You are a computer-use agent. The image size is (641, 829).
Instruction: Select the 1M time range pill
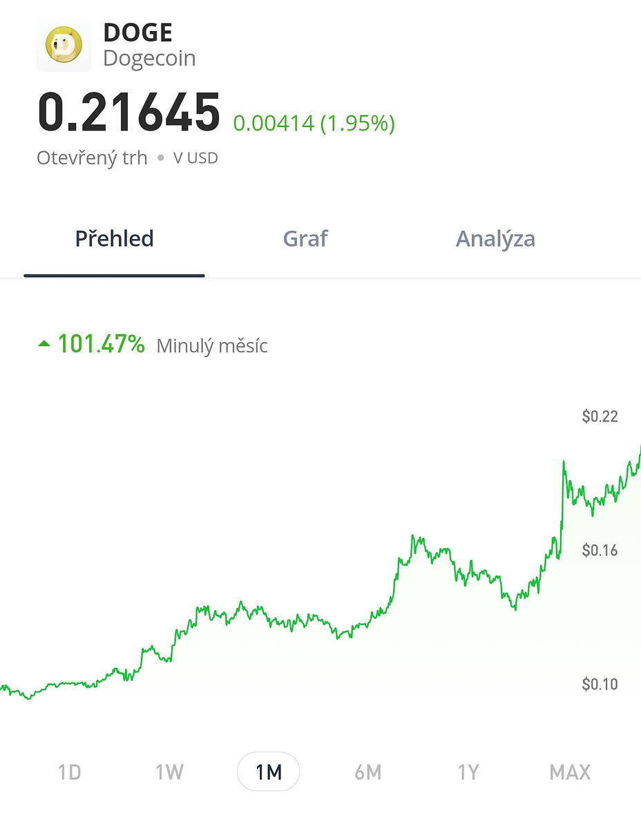(269, 772)
